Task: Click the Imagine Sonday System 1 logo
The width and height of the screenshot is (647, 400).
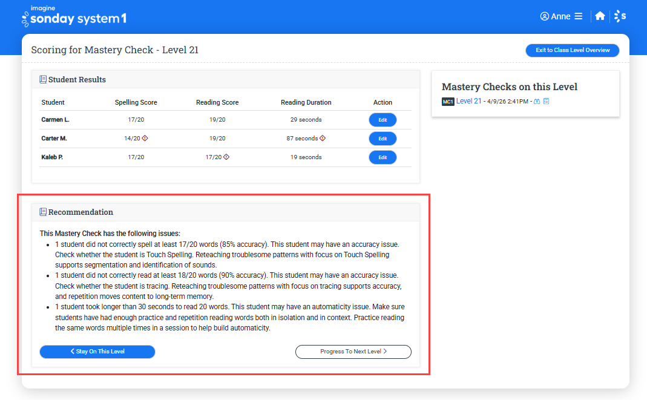Action: [x=74, y=16]
